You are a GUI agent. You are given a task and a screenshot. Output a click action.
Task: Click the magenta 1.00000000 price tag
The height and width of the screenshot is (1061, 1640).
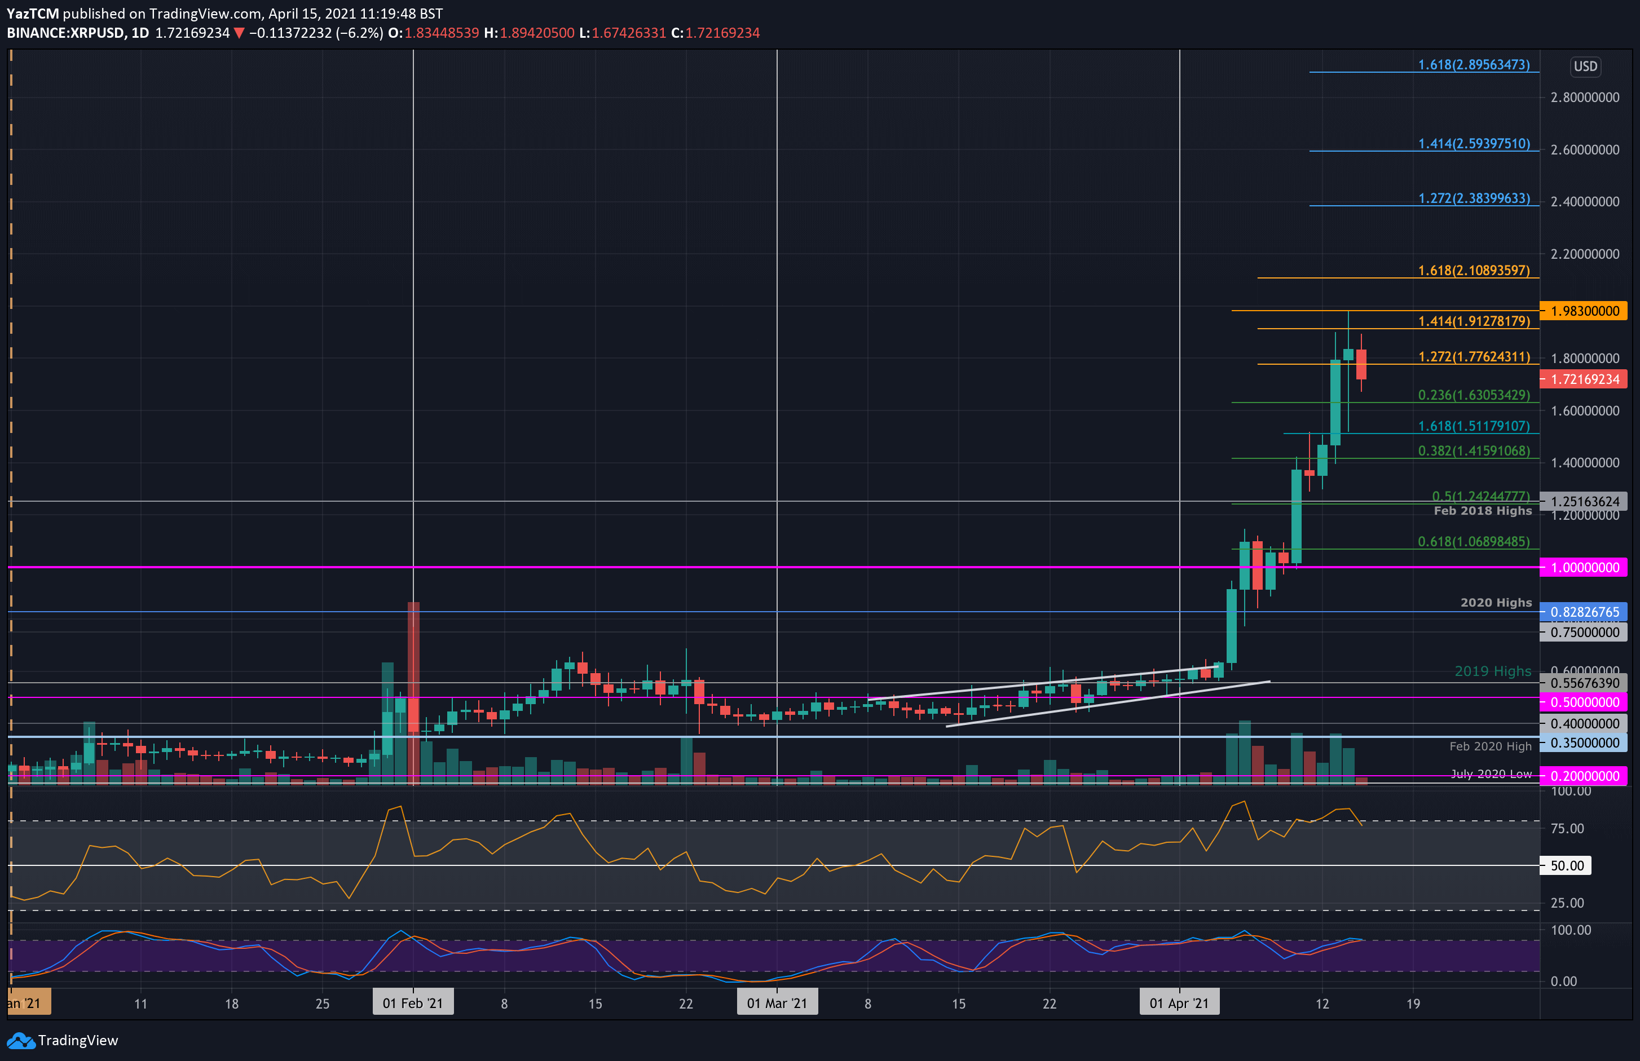tap(1584, 568)
